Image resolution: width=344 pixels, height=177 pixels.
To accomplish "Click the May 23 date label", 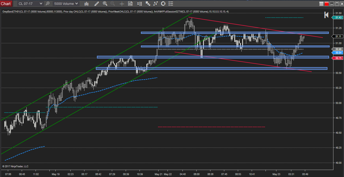I will pos(276,174).
